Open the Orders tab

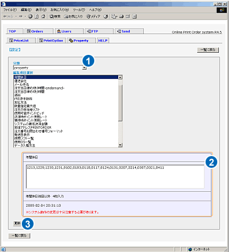(x=39, y=31)
